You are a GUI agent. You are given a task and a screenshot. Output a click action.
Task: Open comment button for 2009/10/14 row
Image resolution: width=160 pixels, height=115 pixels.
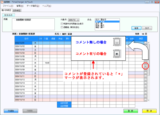click(x=145, y=86)
